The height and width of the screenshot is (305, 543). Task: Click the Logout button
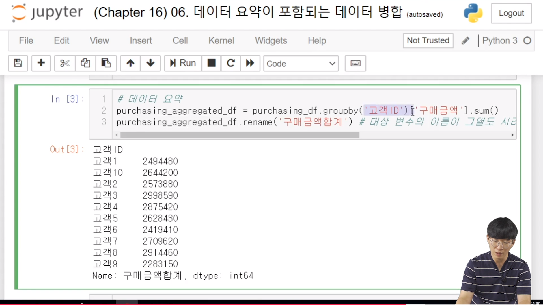click(511, 13)
